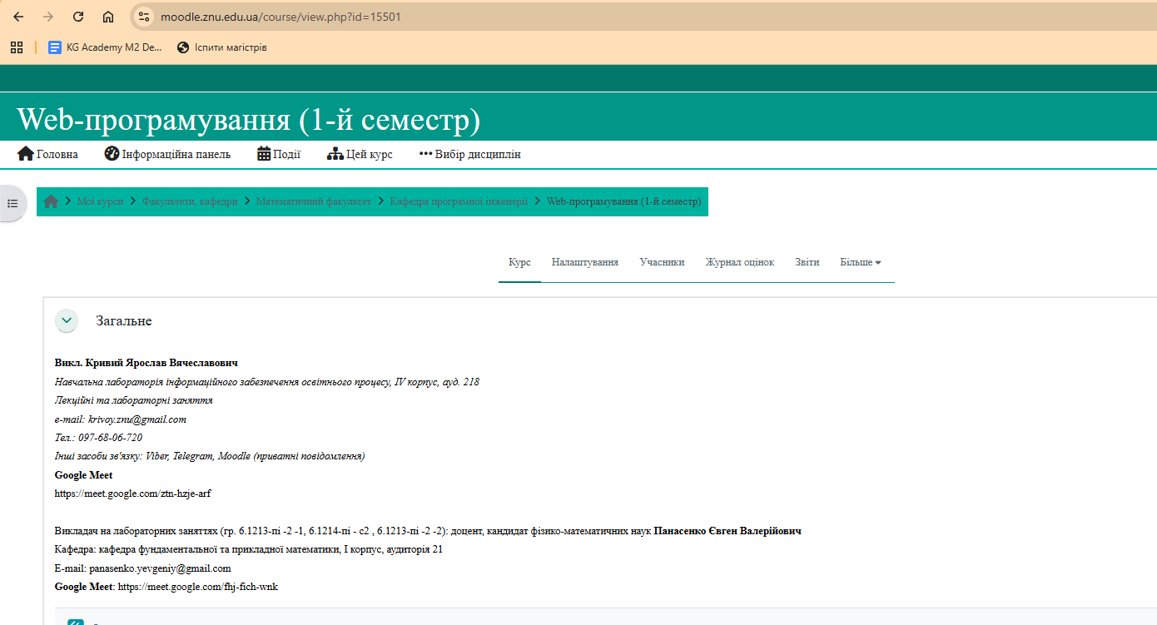Viewport: 1157px width, 625px height.
Task: Open Іспити магістрів bookmark
Action: pos(222,47)
